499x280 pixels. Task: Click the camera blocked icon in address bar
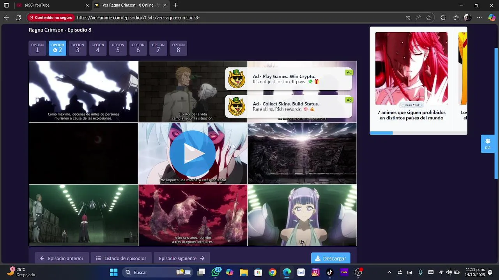tap(408, 17)
